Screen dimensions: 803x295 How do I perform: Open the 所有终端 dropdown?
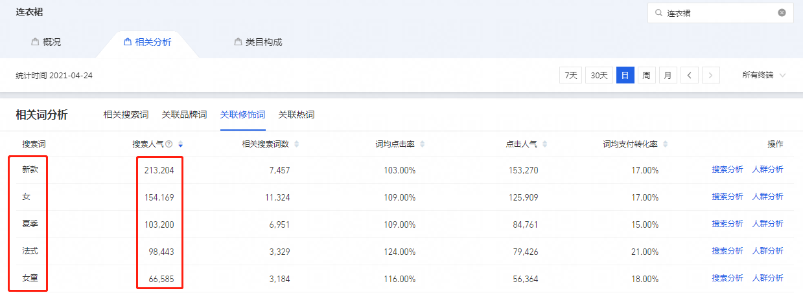(764, 75)
